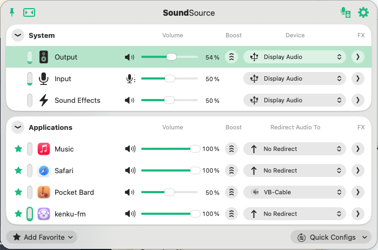
Task: Mute kenku-fm volume icon
Action: pyautogui.click(x=130, y=214)
